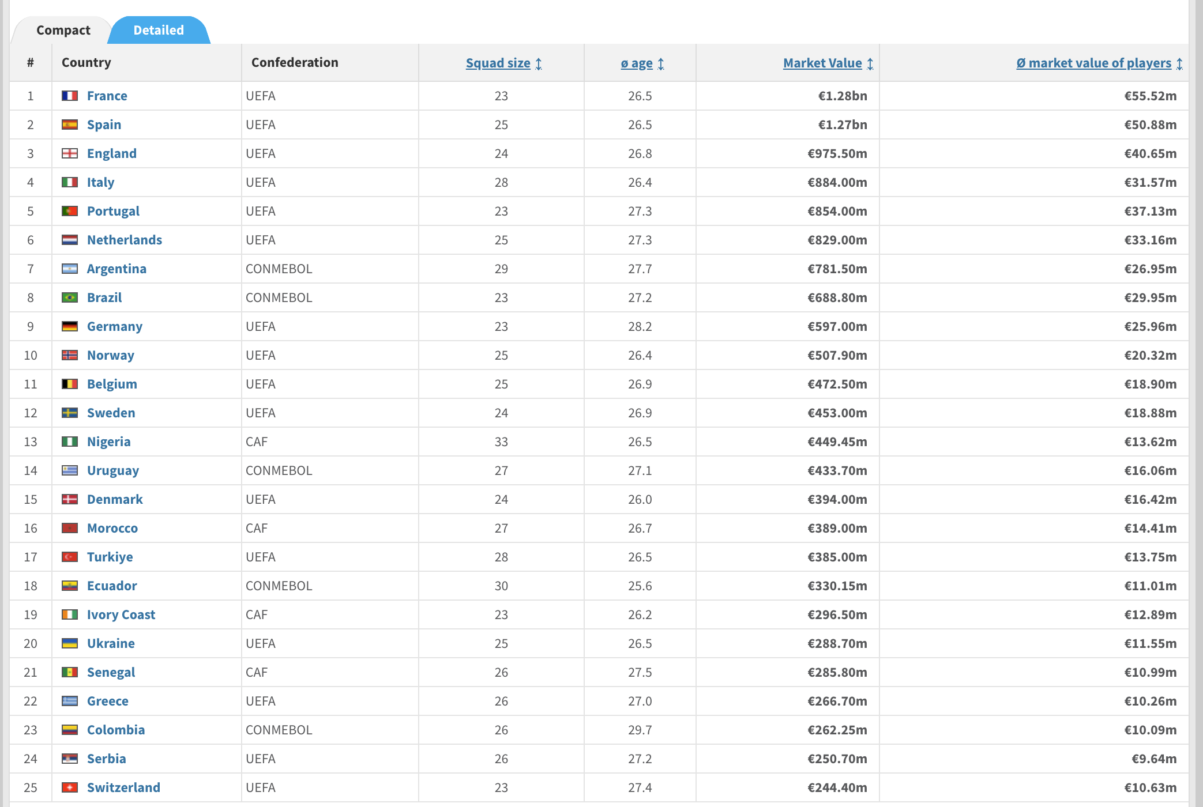This screenshot has height=807, width=1203.
Task: View the Ukraine team page
Action: pos(111,643)
